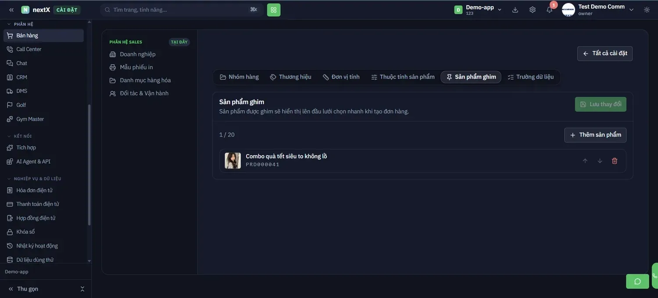Click the nextX logo icon
This screenshot has height=298, width=658.
click(25, 10)
